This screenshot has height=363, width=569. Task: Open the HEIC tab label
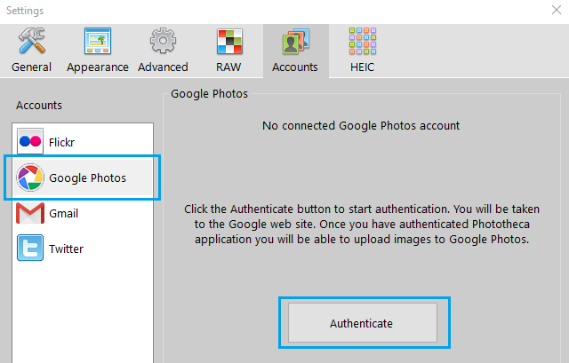(362, 67)
